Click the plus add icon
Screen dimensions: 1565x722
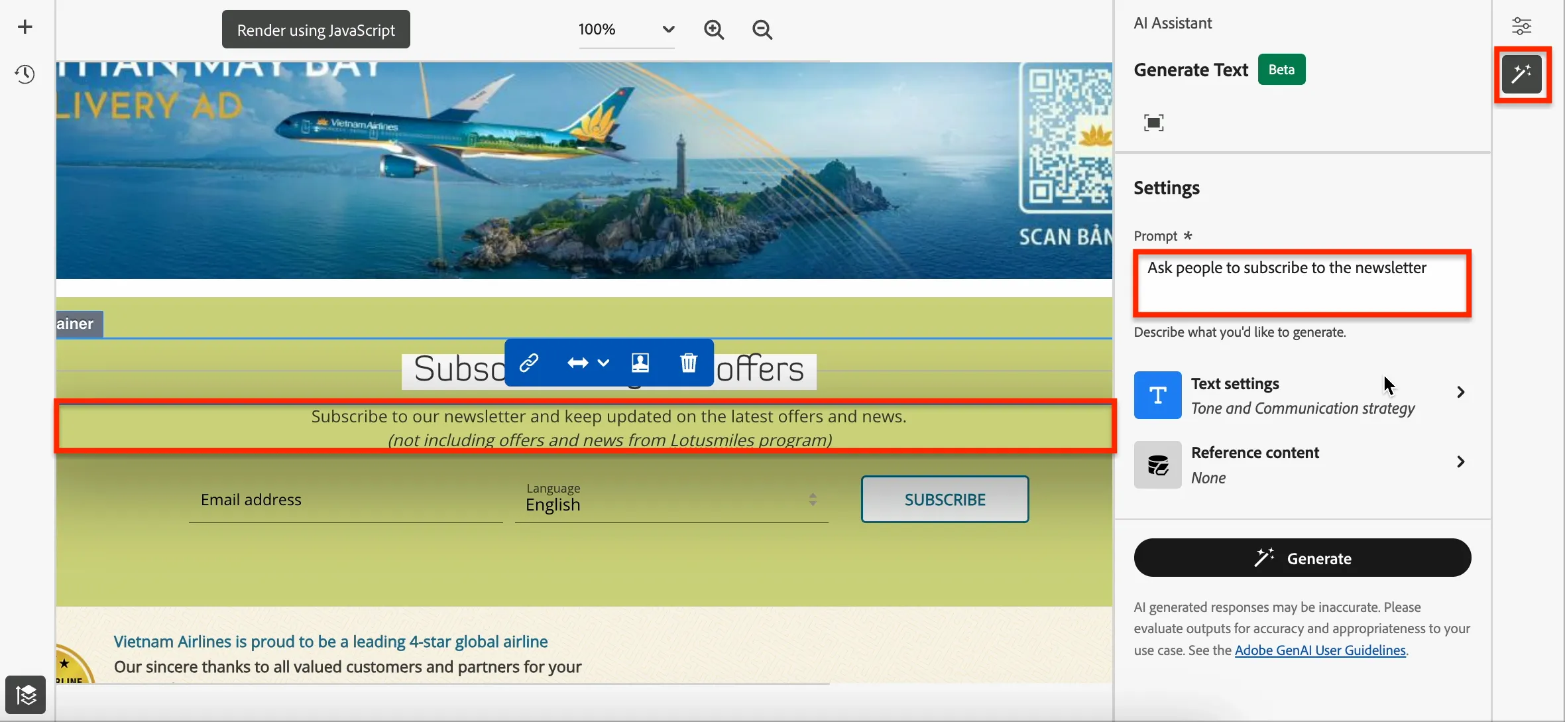[x=25, y=27]
